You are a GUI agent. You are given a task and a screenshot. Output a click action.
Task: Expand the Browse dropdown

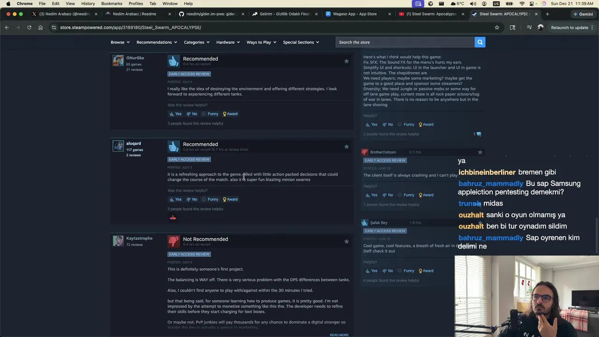[x=120, y=42]
